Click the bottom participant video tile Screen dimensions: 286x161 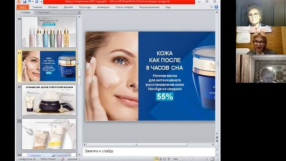[261, 68]
